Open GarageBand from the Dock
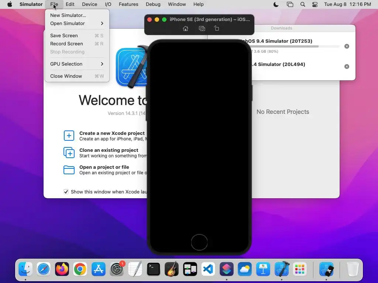 pyautogui.click(x=172, y=269)
